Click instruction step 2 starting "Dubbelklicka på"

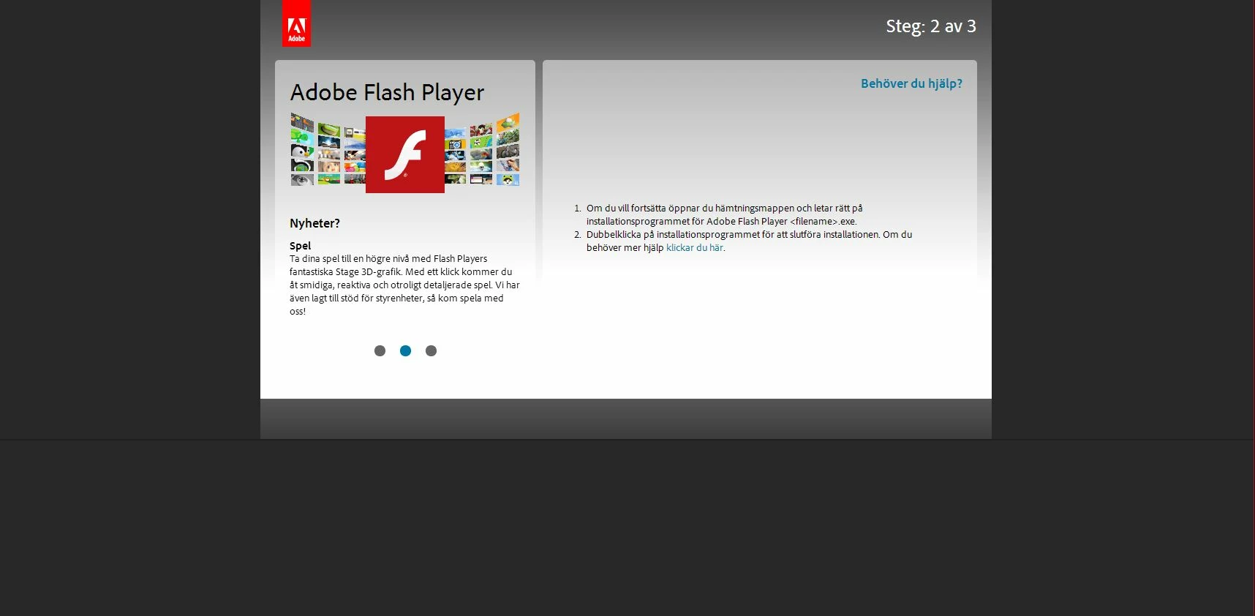tap(749, 241)
